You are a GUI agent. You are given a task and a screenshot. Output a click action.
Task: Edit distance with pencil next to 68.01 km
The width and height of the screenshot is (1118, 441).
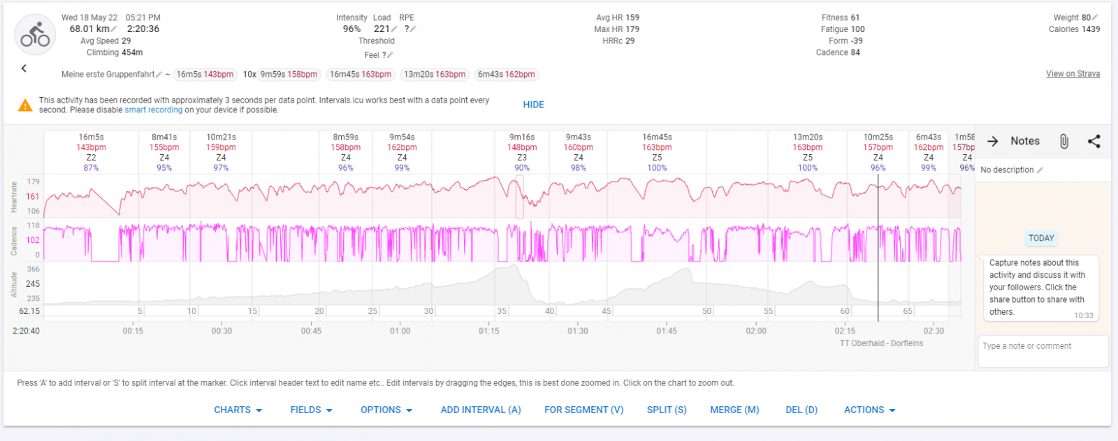[114, 29]
